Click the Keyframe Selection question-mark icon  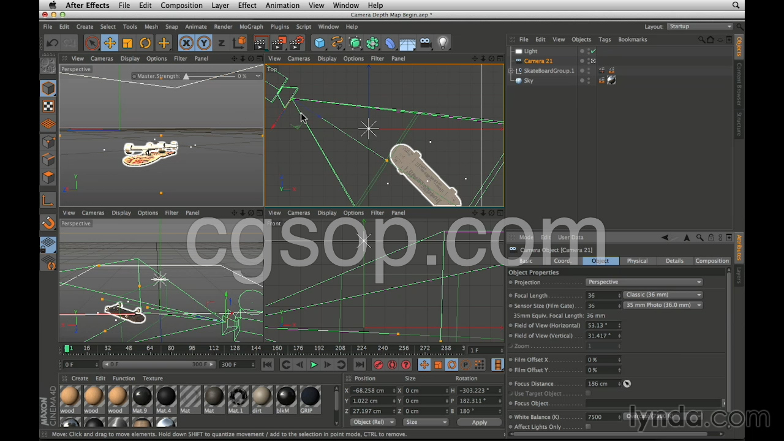click(x=405, y=365)
